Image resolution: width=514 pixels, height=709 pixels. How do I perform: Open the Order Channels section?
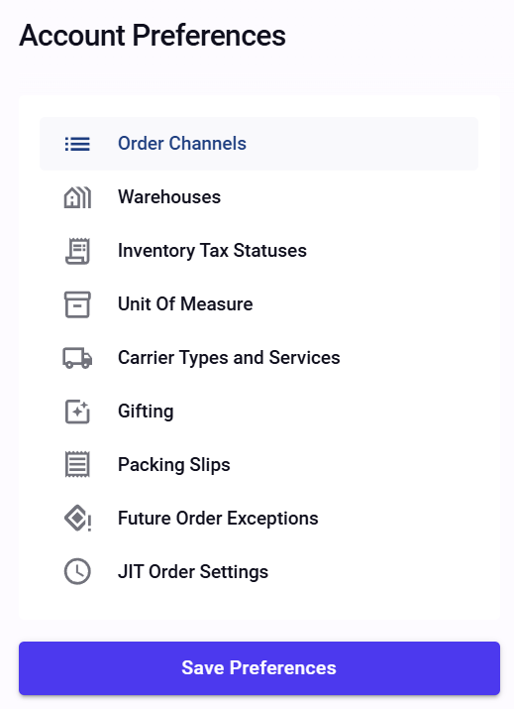[x=258, y=144]
